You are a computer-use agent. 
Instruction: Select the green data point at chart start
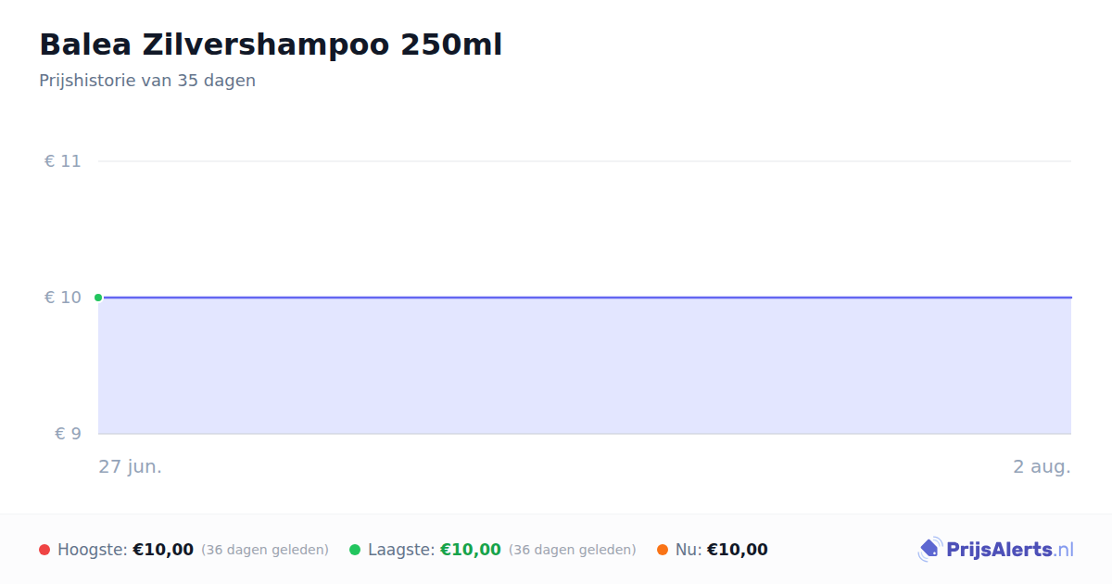(98, 298)
